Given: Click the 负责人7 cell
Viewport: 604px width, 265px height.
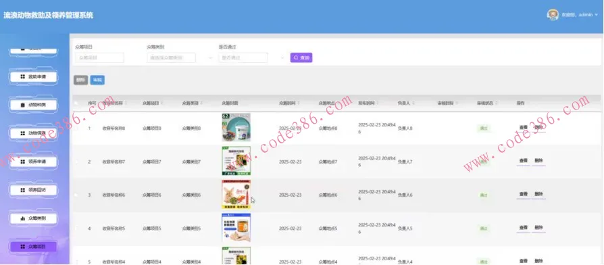Looking at the screenshot, I should [405, 162].
